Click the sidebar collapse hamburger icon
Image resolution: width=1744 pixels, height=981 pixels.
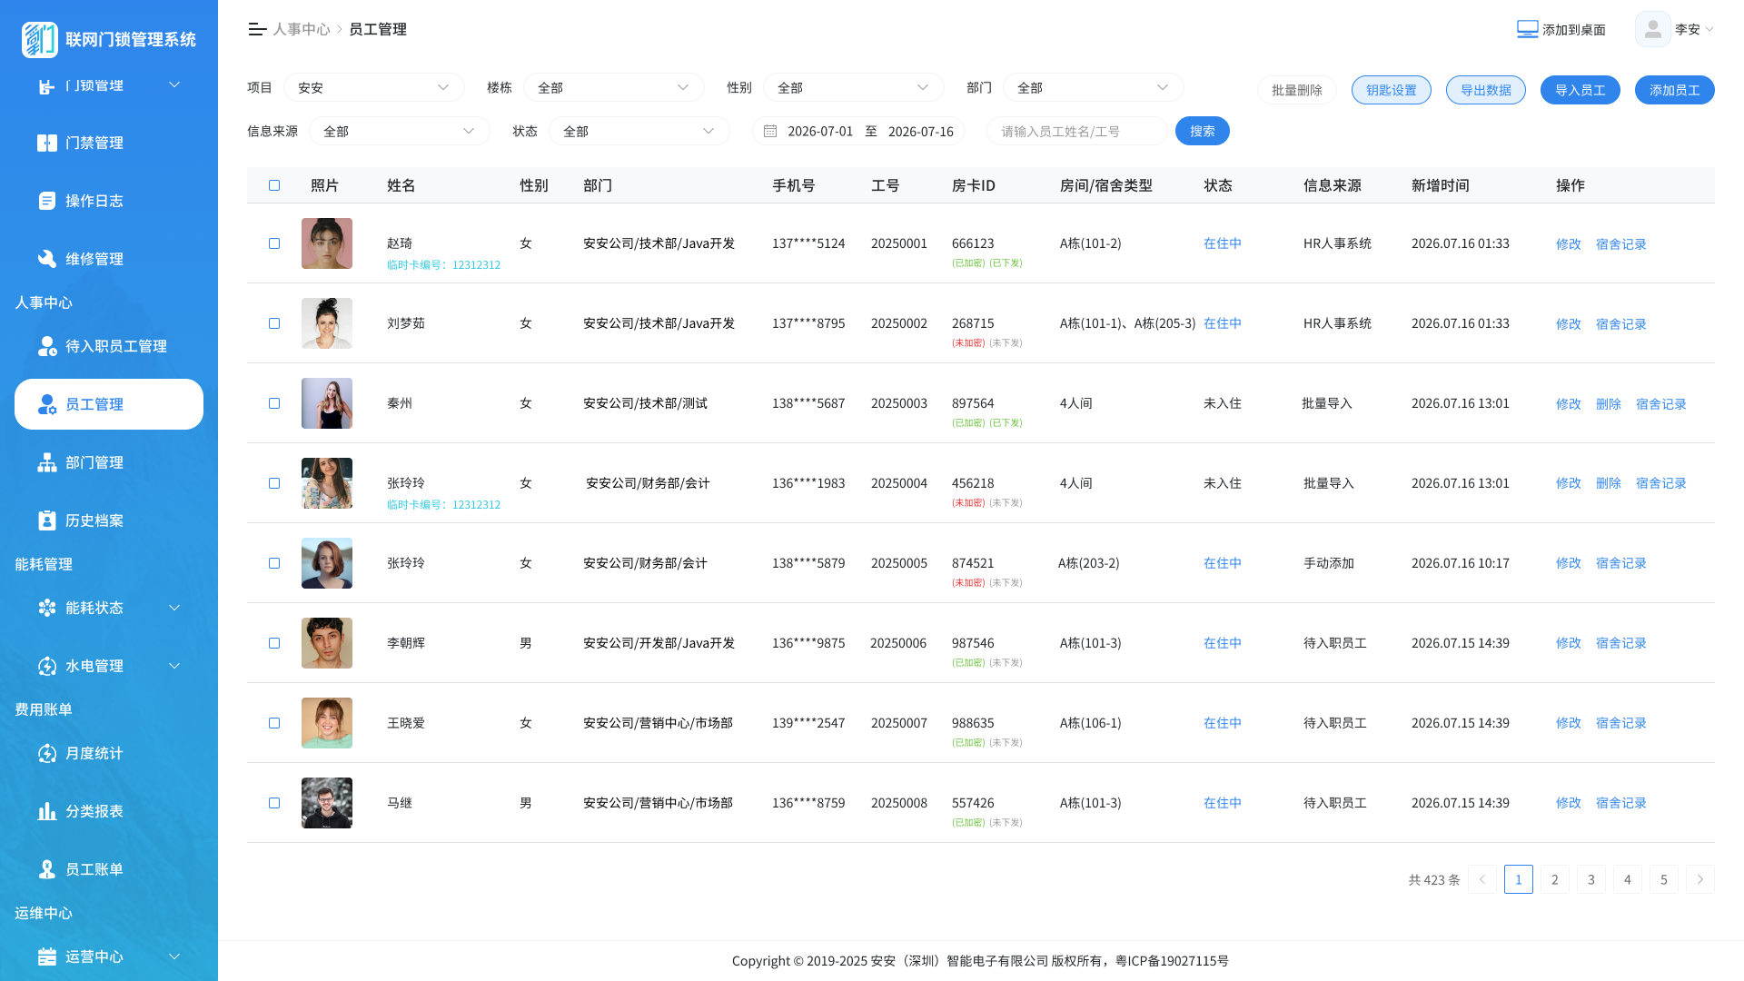click(x=257, y=29)
